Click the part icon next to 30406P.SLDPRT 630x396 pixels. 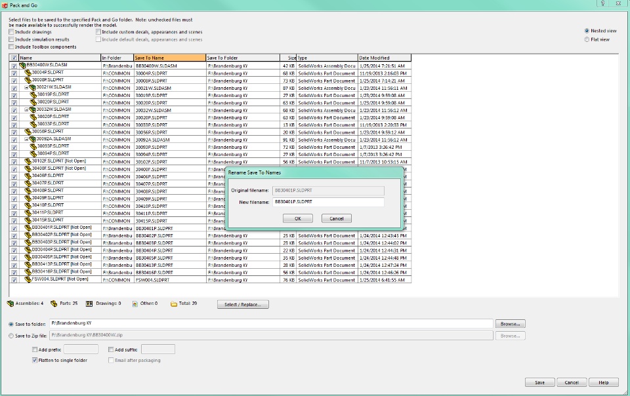pos(28,176)
